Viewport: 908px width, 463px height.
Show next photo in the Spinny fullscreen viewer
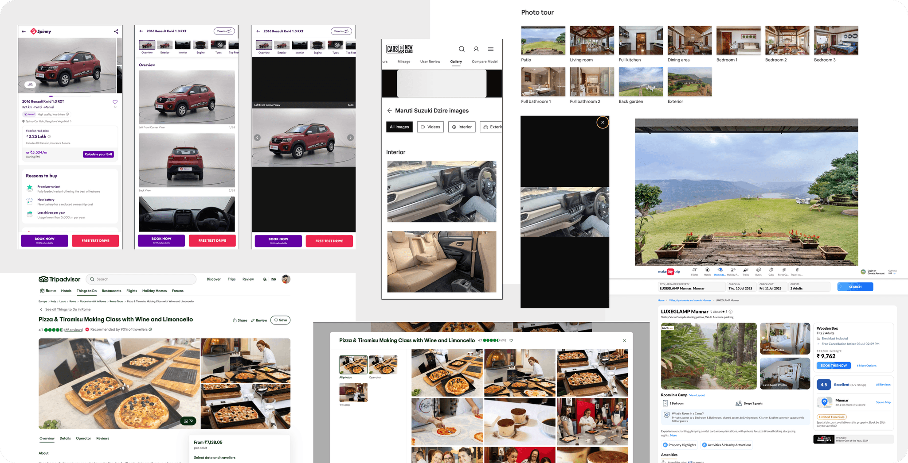(x=350, y=138)
